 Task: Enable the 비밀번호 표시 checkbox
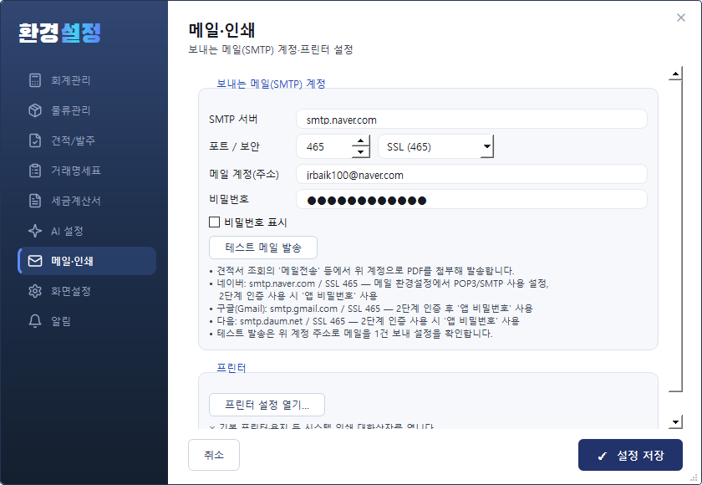click(x=215, y=222)
